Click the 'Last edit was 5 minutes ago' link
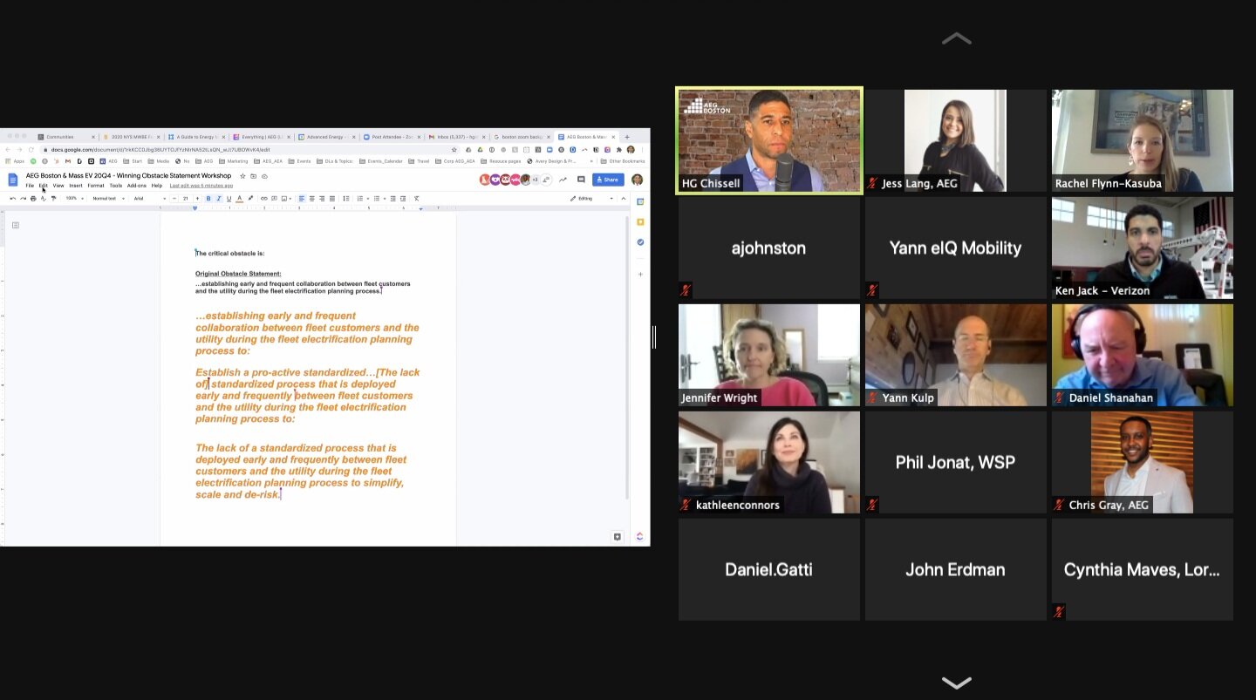 201,186
